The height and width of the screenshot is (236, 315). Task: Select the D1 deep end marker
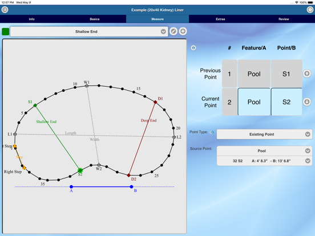click(x=155, y=102)
